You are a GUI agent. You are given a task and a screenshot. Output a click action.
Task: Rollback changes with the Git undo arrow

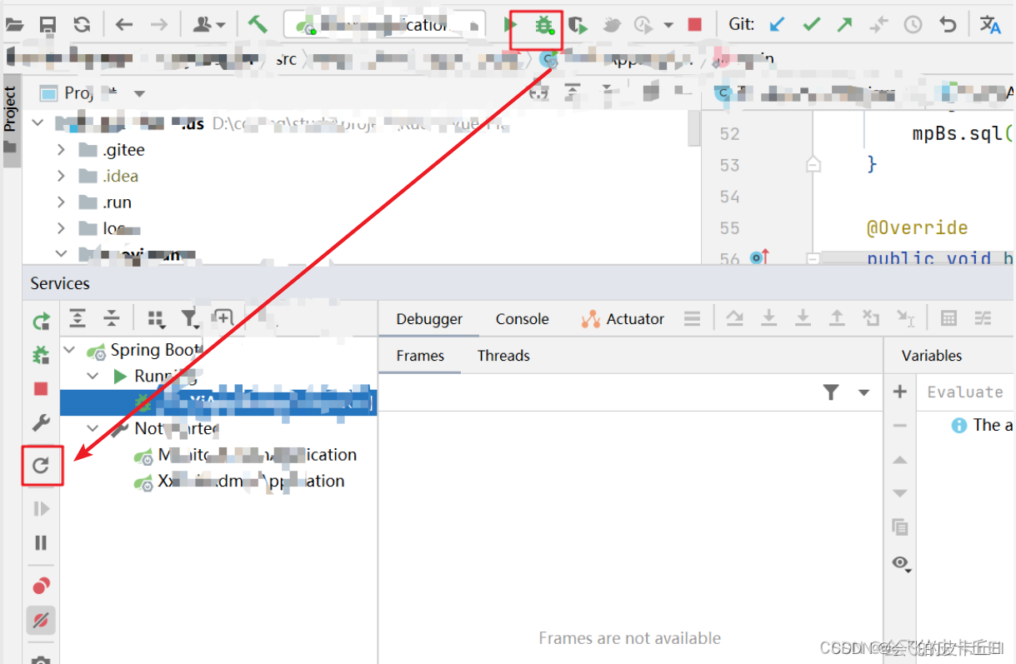948,25
